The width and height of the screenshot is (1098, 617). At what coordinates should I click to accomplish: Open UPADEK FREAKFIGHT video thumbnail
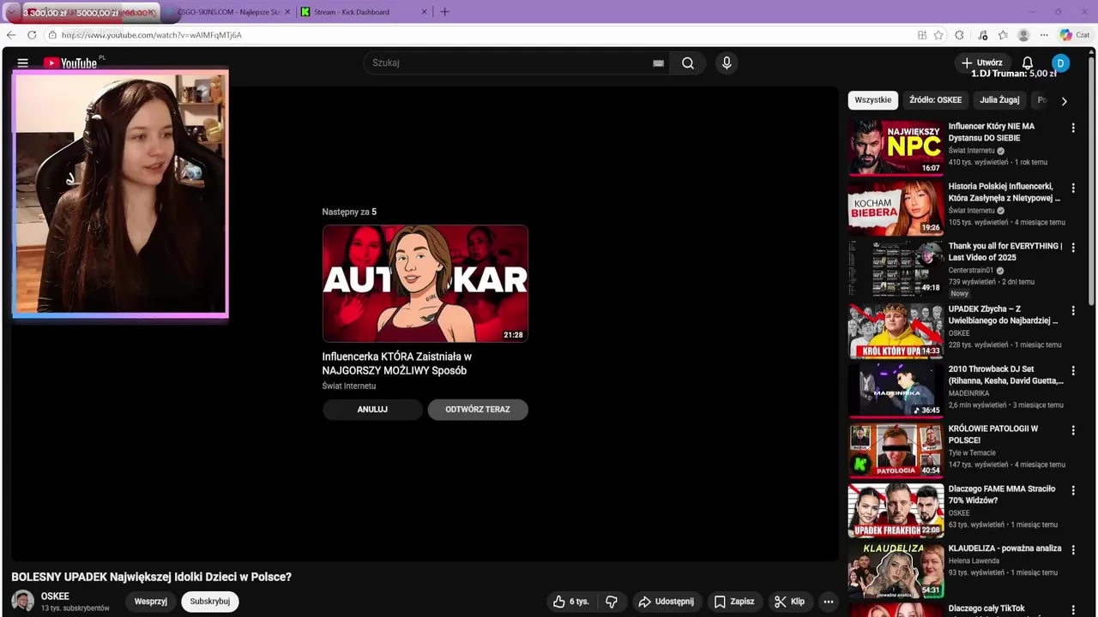[x=896, y=510]
